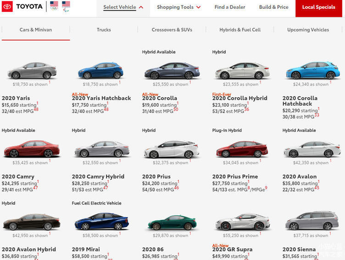
Task: Click the blue 2019 Mirai image
Action: pos(102,221)
